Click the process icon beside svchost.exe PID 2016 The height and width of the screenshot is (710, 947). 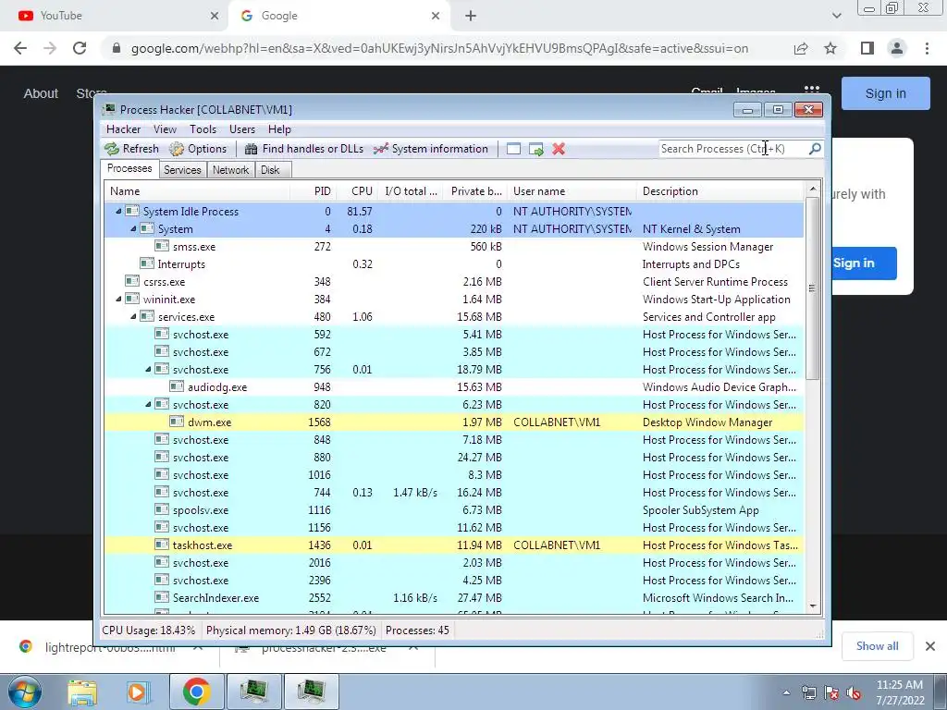[161, 562]
